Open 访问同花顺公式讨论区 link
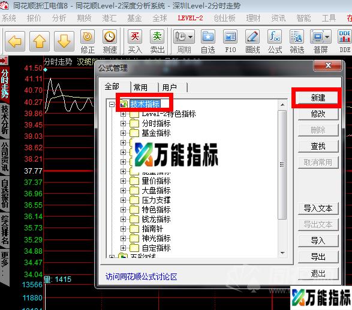This screenshot has height=310, width=352. [x=141, y=277]
